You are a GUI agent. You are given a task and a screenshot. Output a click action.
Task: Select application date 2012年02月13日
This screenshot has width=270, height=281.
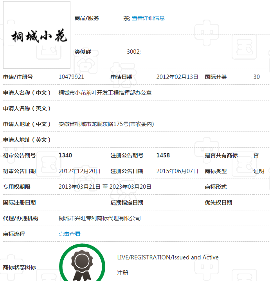177,77
